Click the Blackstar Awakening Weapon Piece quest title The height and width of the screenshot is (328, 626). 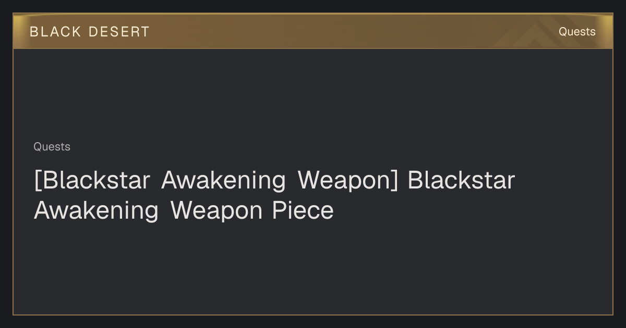point(274,195)
